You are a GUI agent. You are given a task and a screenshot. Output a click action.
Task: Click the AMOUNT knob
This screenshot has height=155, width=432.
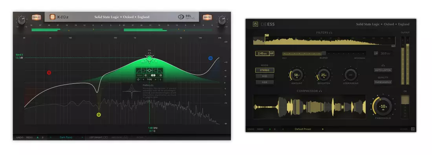297,75
